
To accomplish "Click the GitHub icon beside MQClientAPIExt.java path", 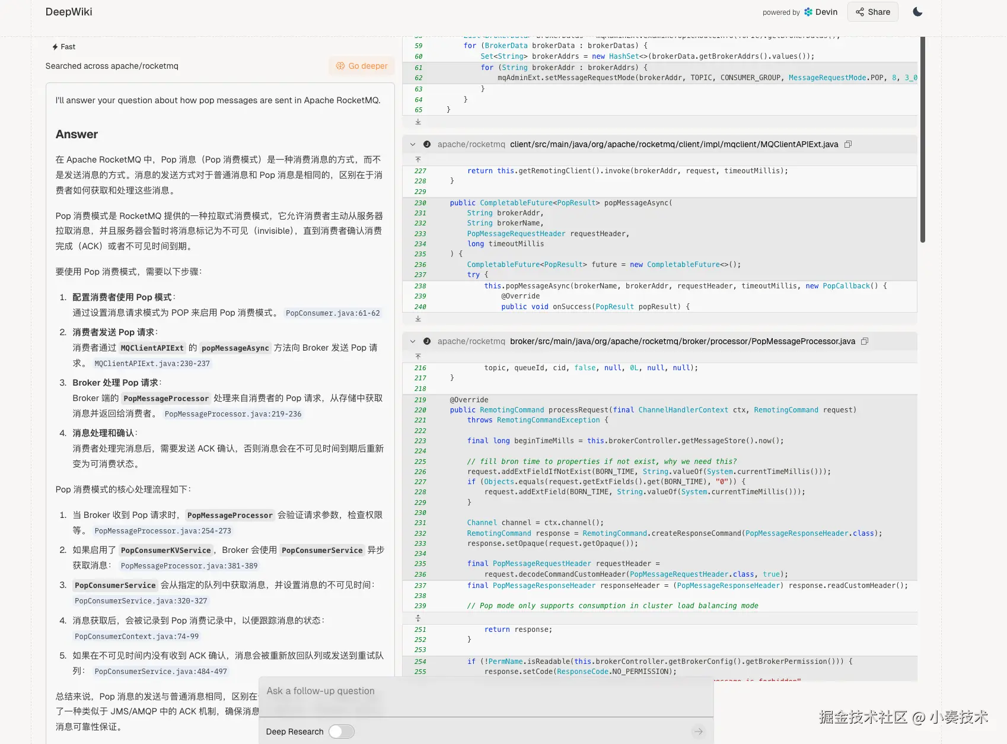I will [x=427, y=144].
